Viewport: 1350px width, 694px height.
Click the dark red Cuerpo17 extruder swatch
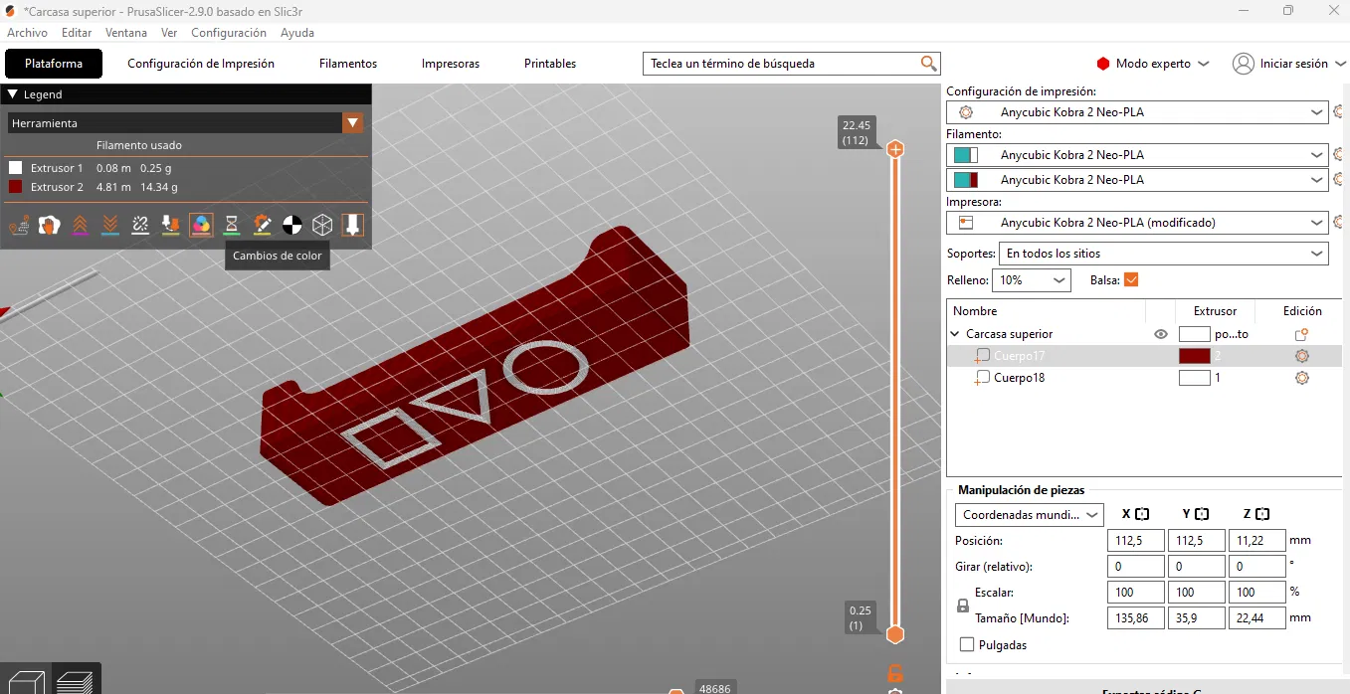pyautogui.click(x=1194, y=356)
